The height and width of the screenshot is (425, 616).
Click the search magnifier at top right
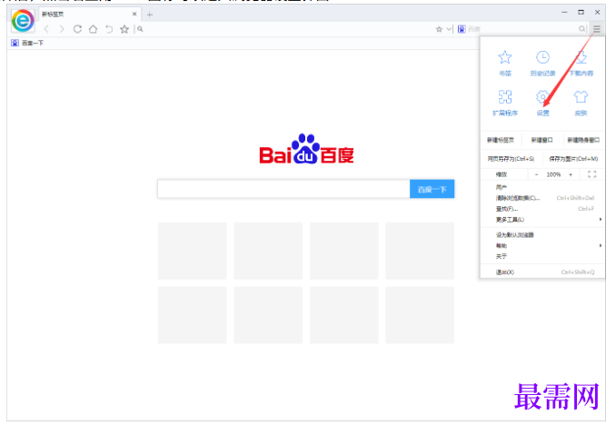tap(581, 29)
